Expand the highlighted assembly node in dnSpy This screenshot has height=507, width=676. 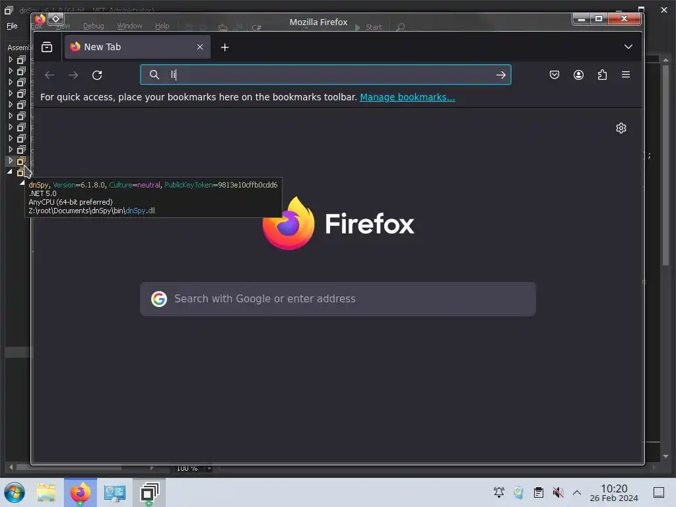point(11,161)
